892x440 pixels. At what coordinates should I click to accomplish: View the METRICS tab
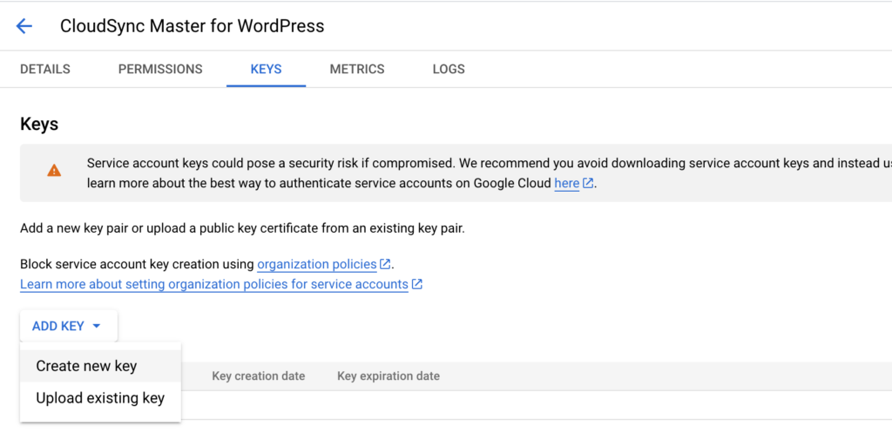(x=356, y=69)
